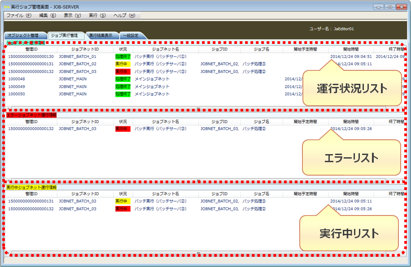This screenshot has width=411, height=267.
Task: Sort top list by 管理ID column header
Action: 31,49
